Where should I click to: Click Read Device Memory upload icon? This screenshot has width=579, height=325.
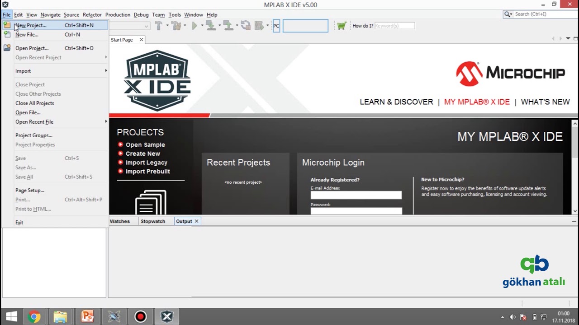tap(228, 26)
